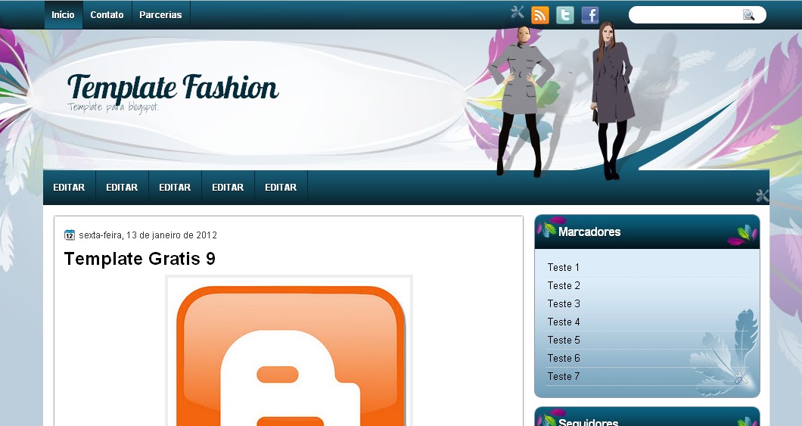
Task: Open the Twitter icon link
Action: (564, 15)
